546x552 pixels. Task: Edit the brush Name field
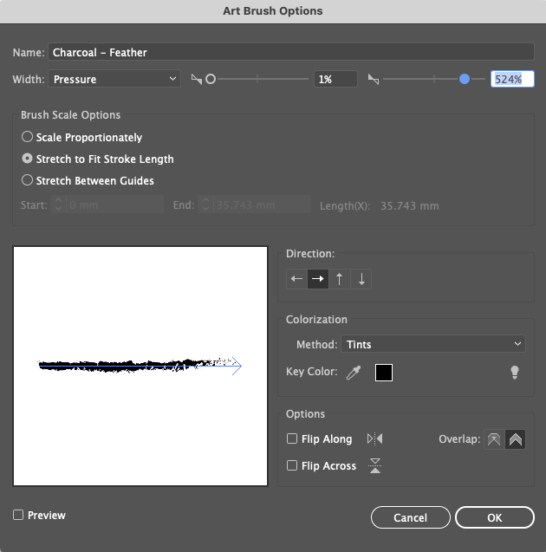pyautogui.click(x=291, y=52)
